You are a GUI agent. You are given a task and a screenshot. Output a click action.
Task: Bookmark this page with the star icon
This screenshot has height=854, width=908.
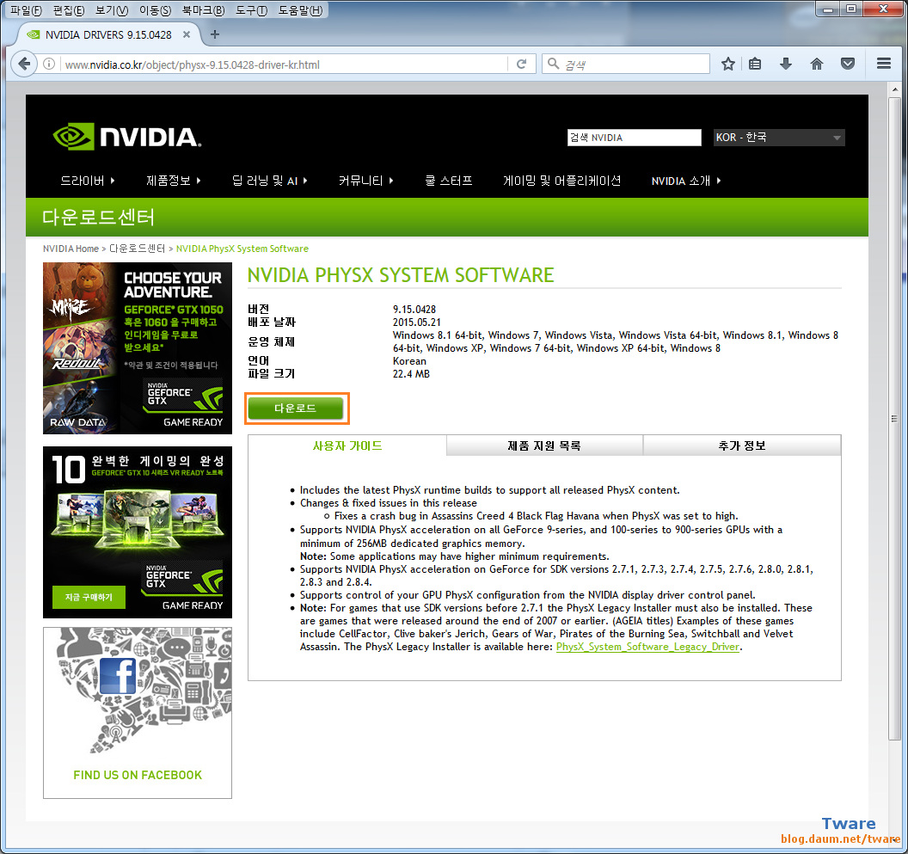point(728,64)
